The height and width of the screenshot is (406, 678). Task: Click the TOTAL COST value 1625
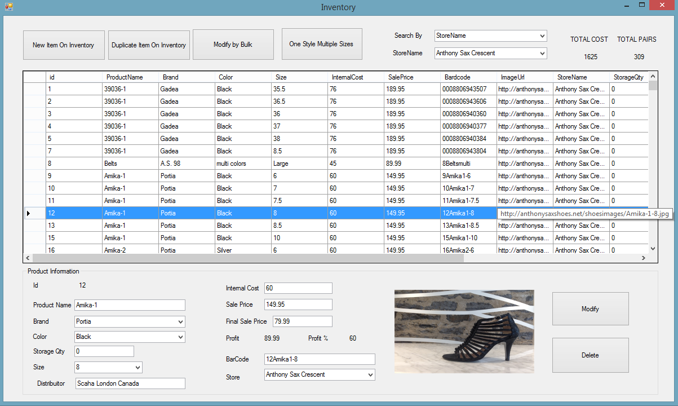click(591, 57)
